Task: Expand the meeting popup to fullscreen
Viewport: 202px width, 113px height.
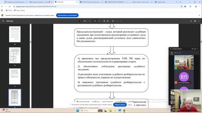Action: coord(195,49)
